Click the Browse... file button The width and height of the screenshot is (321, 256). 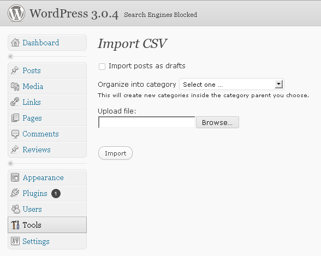click(217, 122)
